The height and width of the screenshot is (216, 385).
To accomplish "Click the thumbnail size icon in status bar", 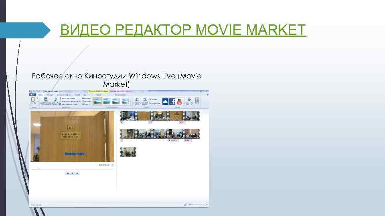I will [185, 204].
